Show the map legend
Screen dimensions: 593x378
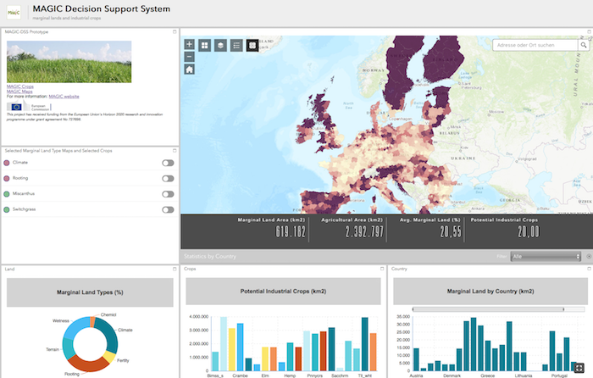point(236,45)
